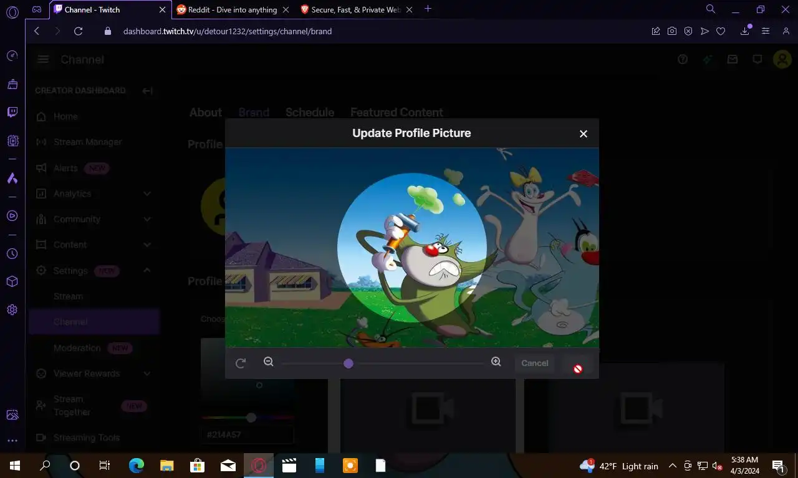Rotate the profile picture clockwise
Image resolution: width=798 pixels, height=478 pixels.
tap(241, 363)
